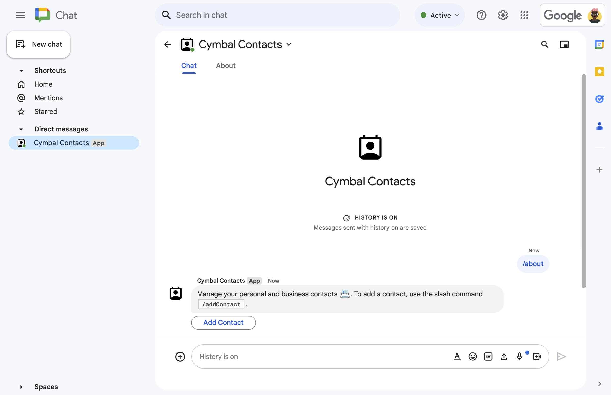The width and height of the screenshot is (611, 395).
Task: Click the Google apps grid icon
Action: pos(523,15)
